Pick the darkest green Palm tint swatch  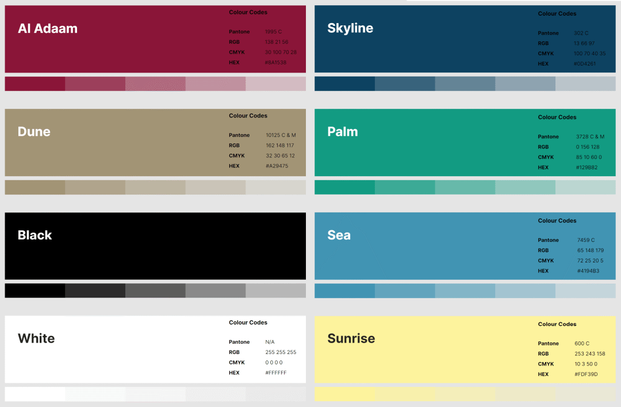(344, 188)
